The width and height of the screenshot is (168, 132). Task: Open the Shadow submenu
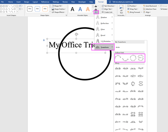104,17
